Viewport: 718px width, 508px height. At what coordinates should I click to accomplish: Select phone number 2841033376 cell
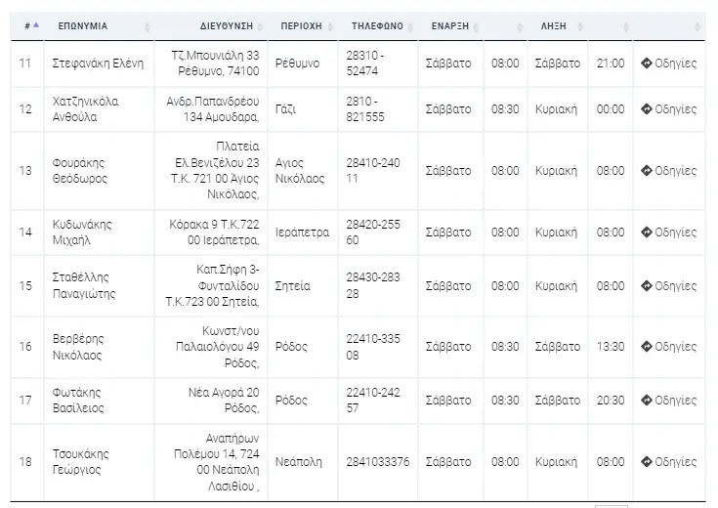click(378, 462)
